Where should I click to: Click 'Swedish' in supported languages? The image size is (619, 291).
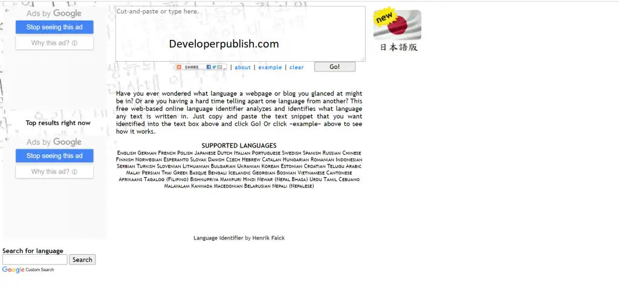[x=292, y=153]
